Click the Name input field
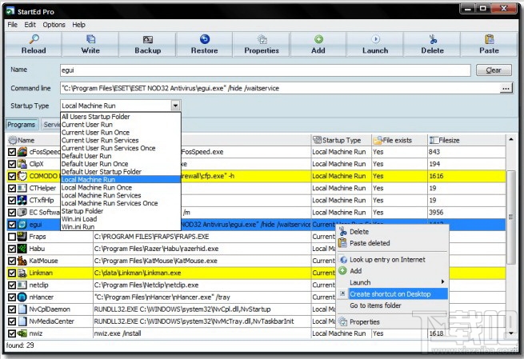Image resolution: width=524 pixels, height=359 pixels. pyautogui.click(x=266, y=70)
